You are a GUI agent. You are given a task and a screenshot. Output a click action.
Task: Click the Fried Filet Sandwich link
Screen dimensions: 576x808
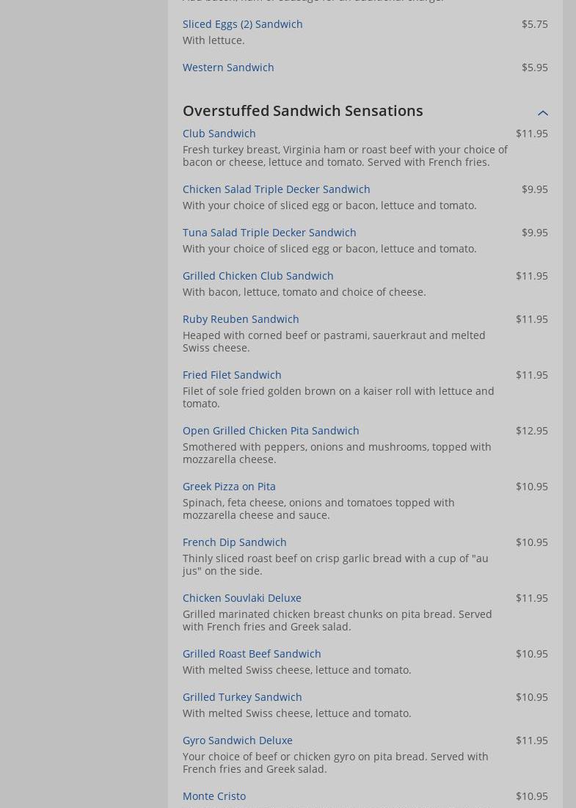[x=232, y=375]
